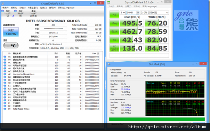
Task: Click the SATA/600 transfer mode field
Action: [53, 37]
